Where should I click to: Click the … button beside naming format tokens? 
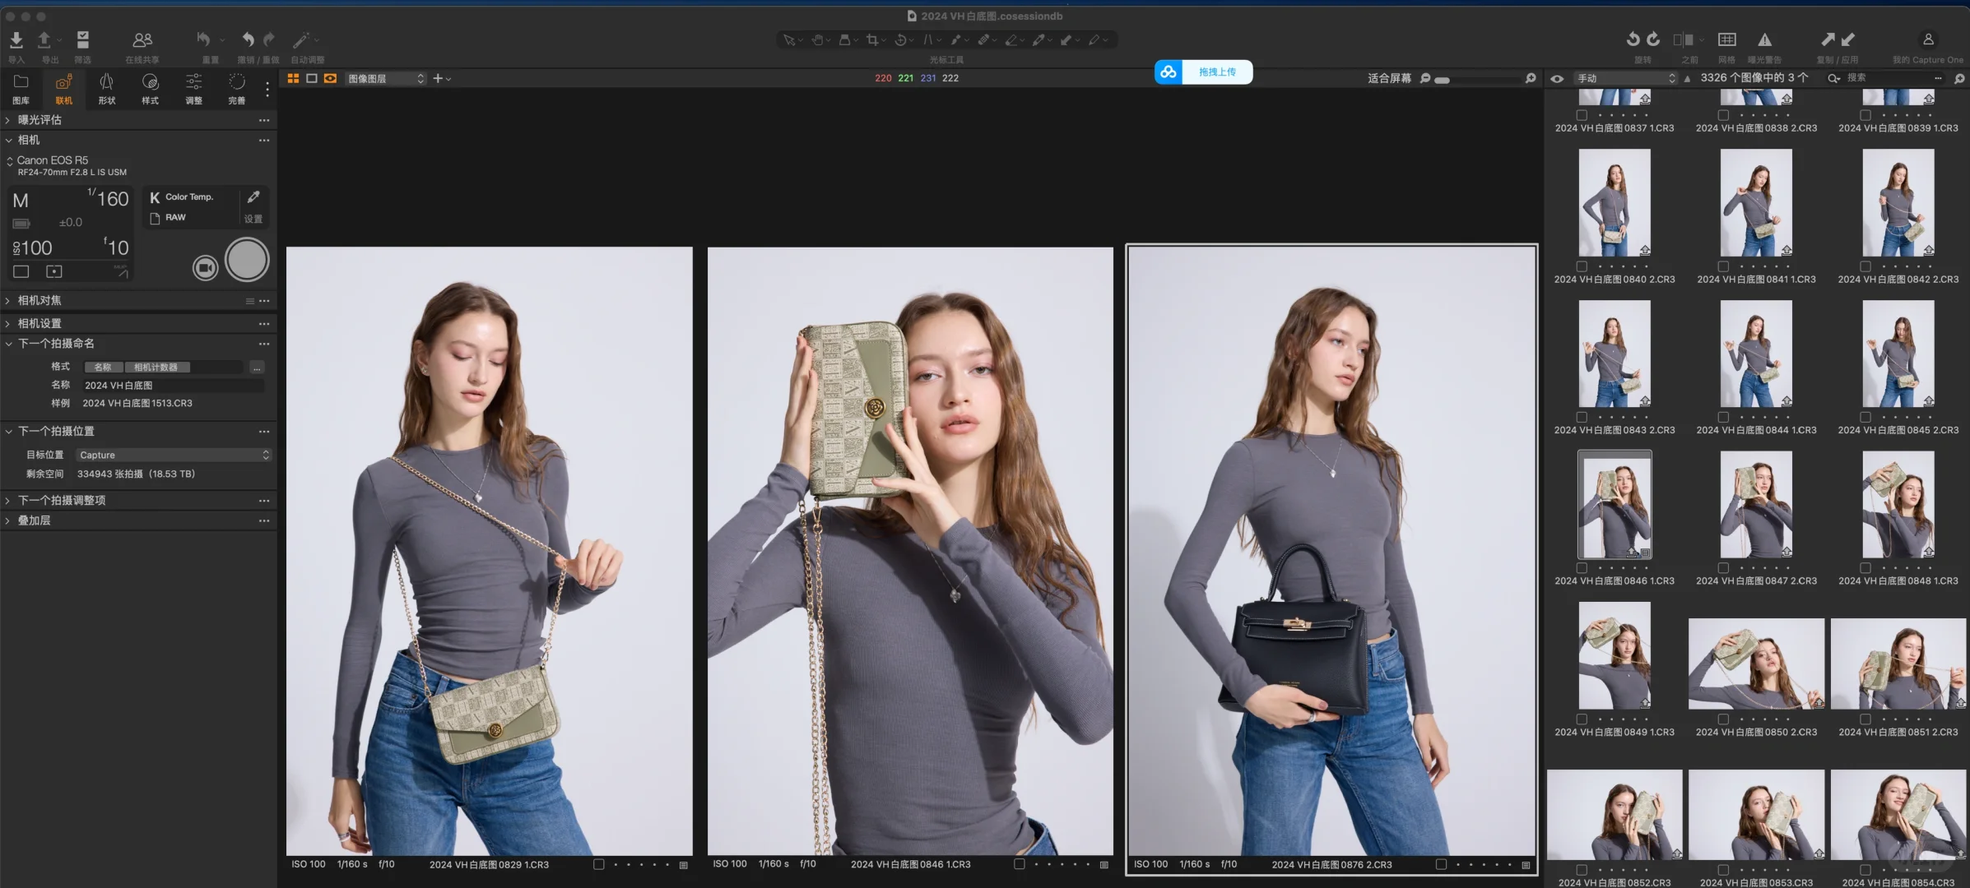click(257, 367)
